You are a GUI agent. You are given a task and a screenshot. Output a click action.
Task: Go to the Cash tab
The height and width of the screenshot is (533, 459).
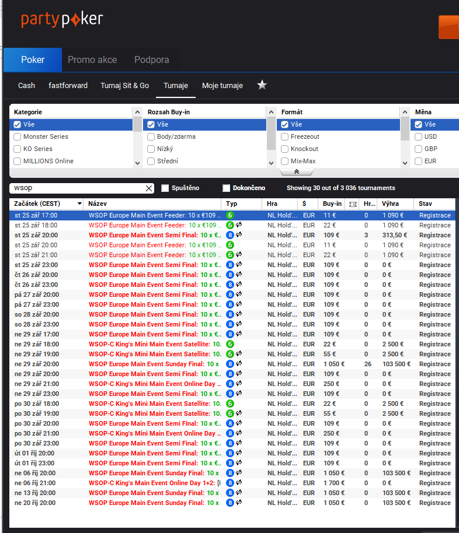[26, 85]
